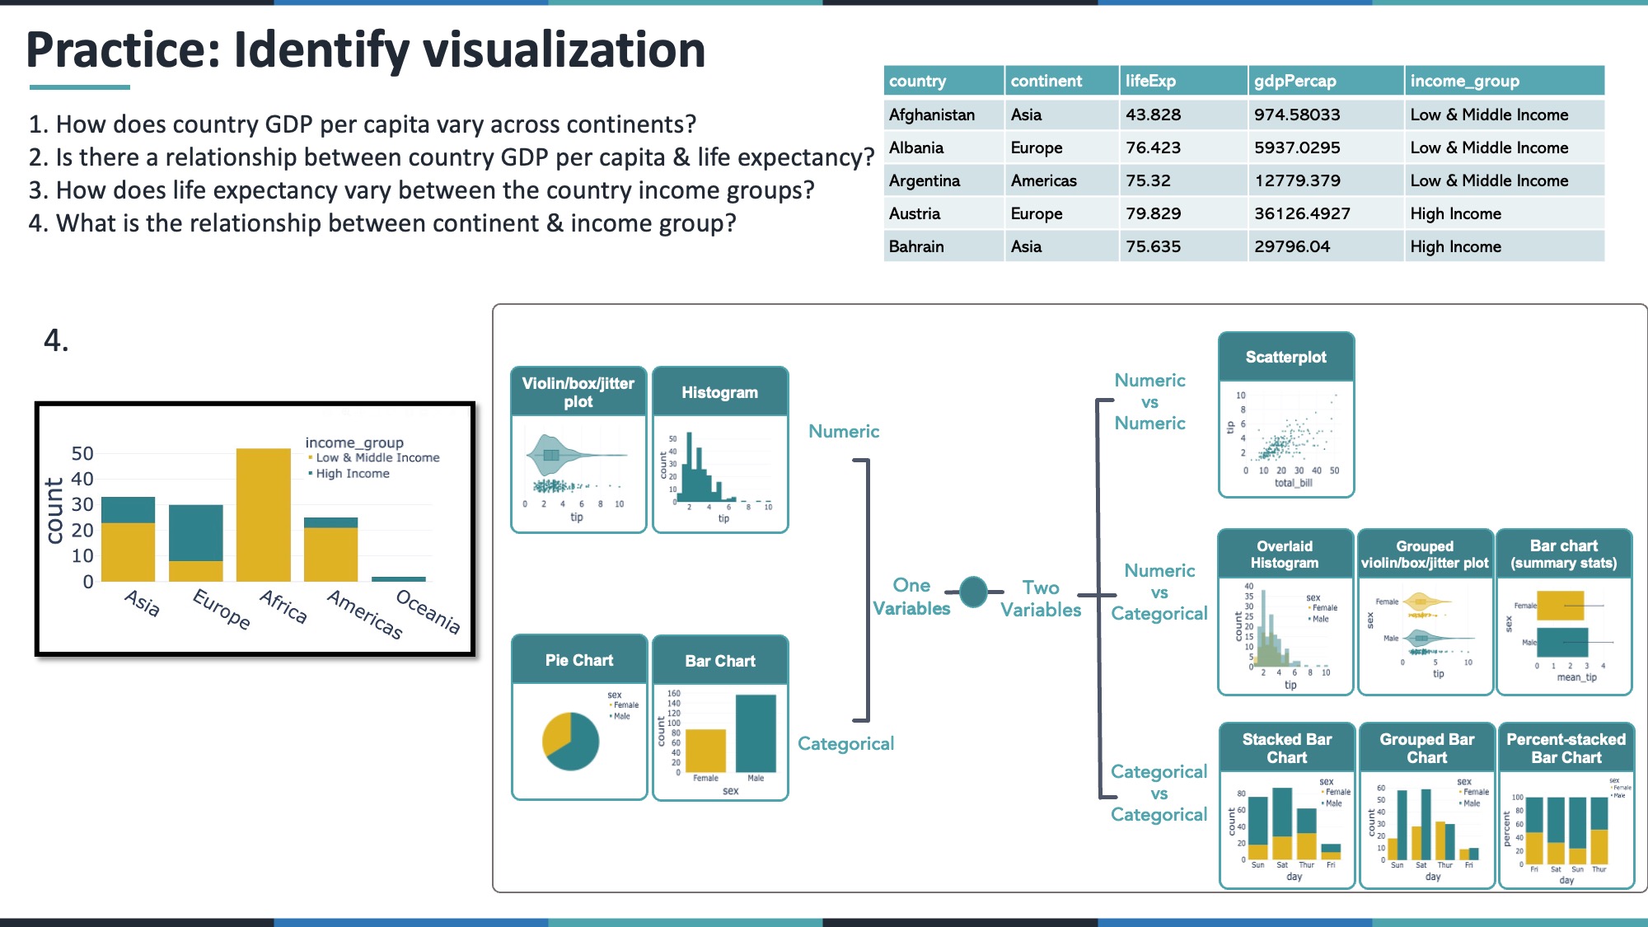Viewport: 1648px width, 927px height.
Task: Click the "Americas" x-axis label in chart
Action: pyautogui.click(x=366, y=615)
